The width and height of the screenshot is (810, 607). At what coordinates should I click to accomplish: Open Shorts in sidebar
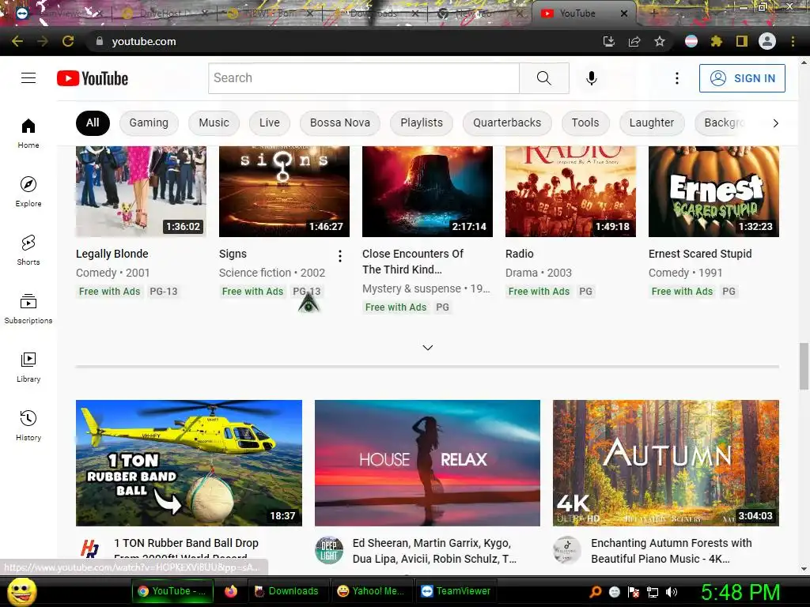click(28, 250)
